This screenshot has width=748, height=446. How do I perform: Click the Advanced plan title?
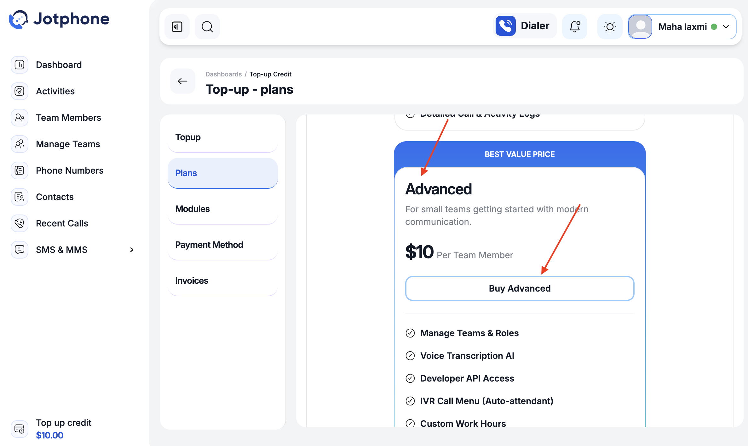(x=439, y=189)
